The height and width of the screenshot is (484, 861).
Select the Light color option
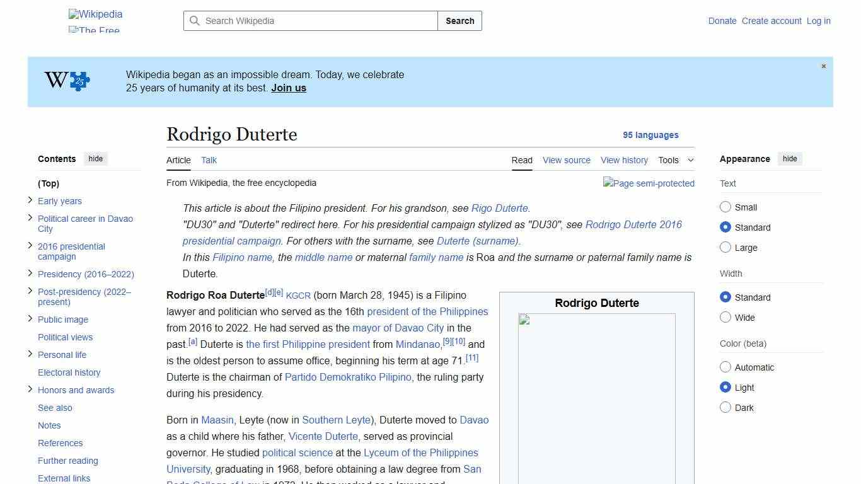[x=725, y=387]
